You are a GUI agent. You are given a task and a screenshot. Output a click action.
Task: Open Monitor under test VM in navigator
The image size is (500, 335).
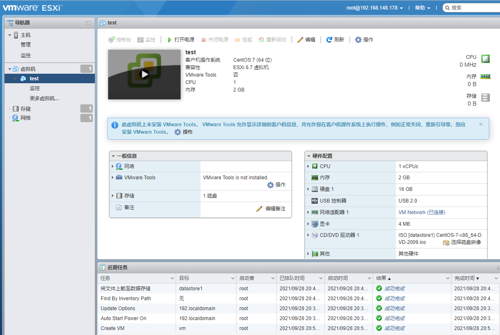tap(35, 88)
